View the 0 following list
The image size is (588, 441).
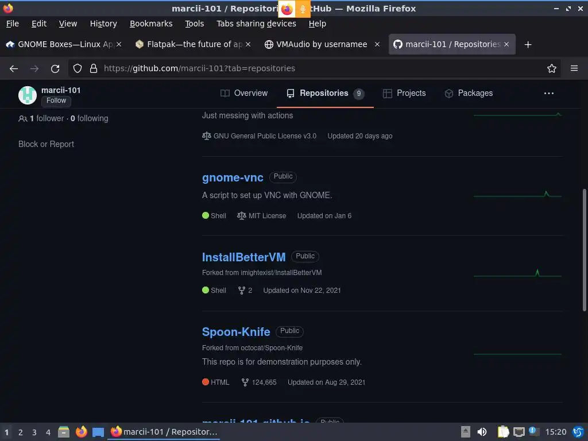pyautogui.click(x=89, y=118)
